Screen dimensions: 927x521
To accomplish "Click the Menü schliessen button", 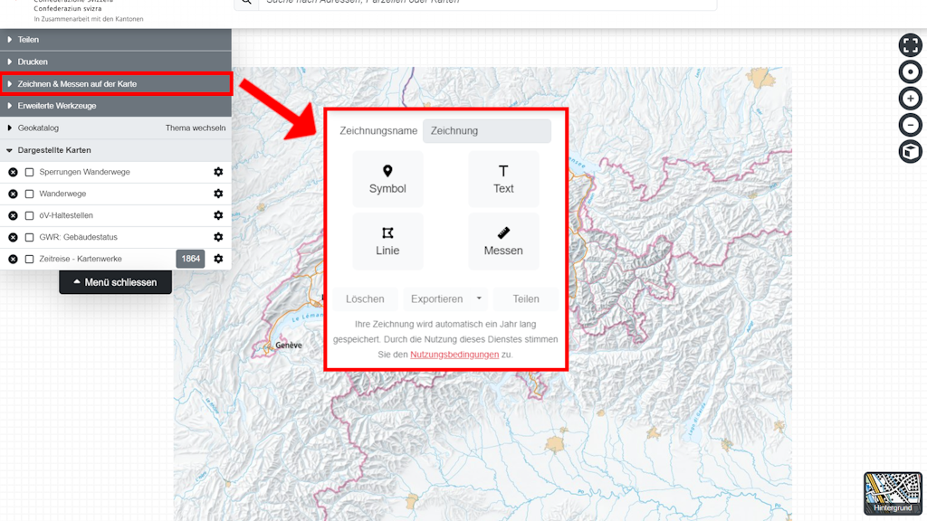I will [x=115, y=282].
